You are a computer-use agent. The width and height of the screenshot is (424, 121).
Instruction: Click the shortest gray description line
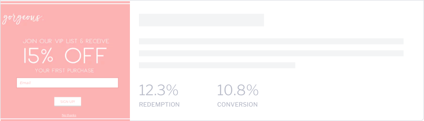[x=217, y=65]
